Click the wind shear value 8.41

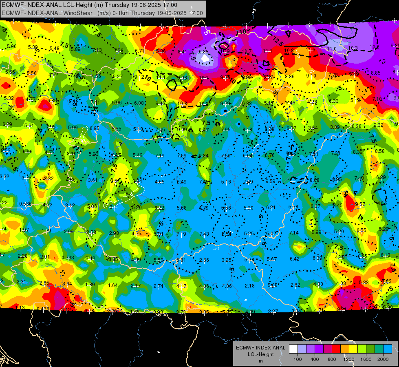coord(182,52)
